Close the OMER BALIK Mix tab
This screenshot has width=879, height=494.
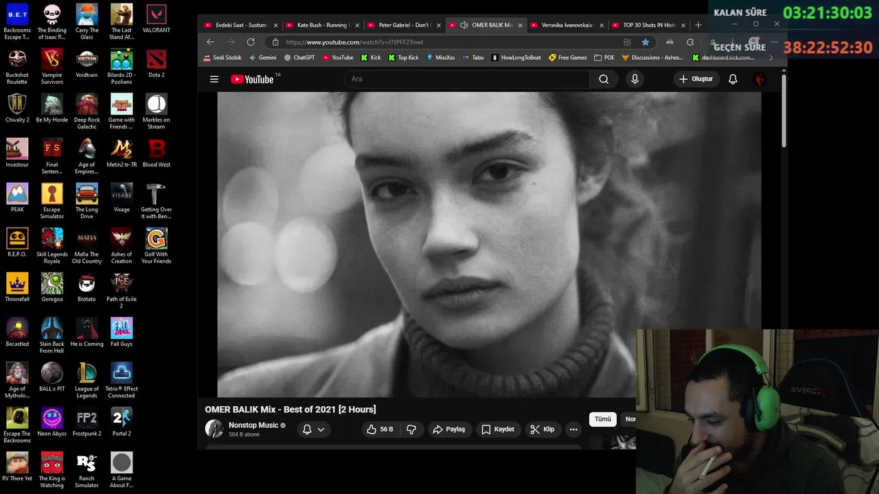(x=520, y=25)
